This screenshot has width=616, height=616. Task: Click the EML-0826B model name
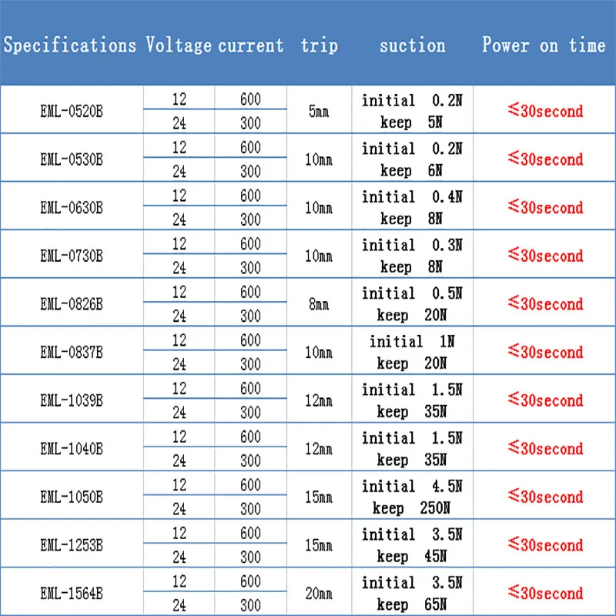pyautogui.click(x=72, y=304)
